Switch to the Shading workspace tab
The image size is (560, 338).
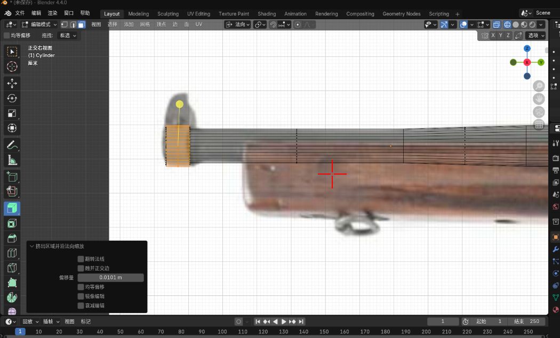pyautogui.click(x=267, y=13)
